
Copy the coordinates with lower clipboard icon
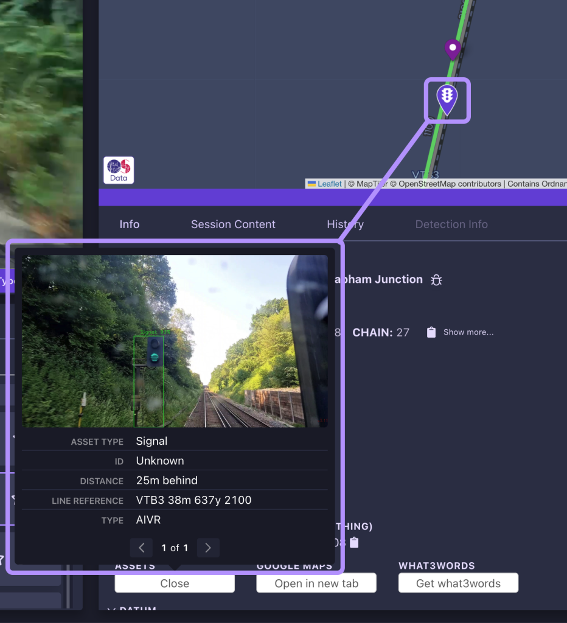[354, 542]
